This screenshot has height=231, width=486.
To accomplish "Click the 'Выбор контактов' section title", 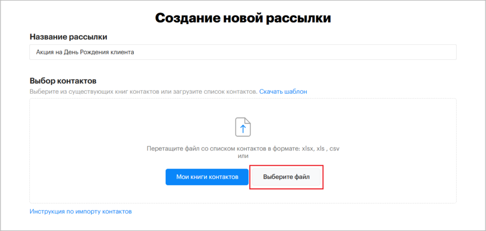I will pyautogui.click(x=63, y=81).
